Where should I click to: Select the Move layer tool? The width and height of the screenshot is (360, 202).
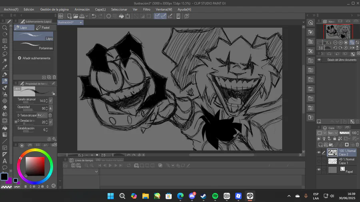click(x=4, y=48)
